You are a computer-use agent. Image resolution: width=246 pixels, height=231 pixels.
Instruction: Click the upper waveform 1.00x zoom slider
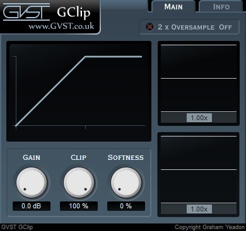pyautogui.click(x=199, y=118)
